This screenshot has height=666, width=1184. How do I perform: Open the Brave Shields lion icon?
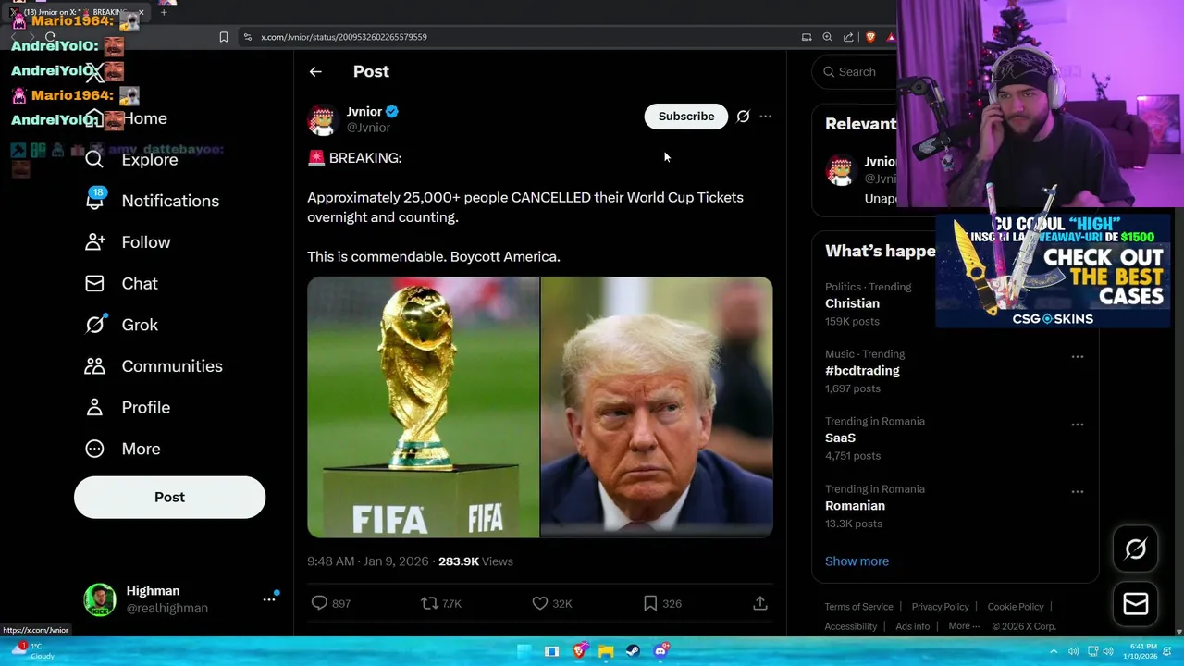click(870, 37)
